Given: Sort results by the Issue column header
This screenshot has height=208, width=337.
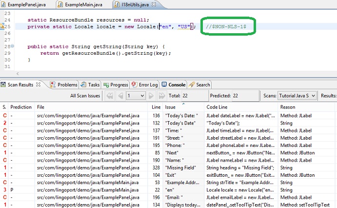Looking at the screenshot, I should pos(184,107).
